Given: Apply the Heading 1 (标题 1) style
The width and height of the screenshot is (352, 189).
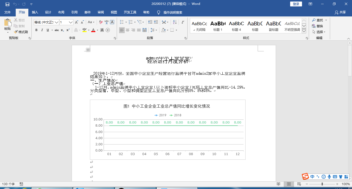Looking at the screenshot, I should (218, 26).
